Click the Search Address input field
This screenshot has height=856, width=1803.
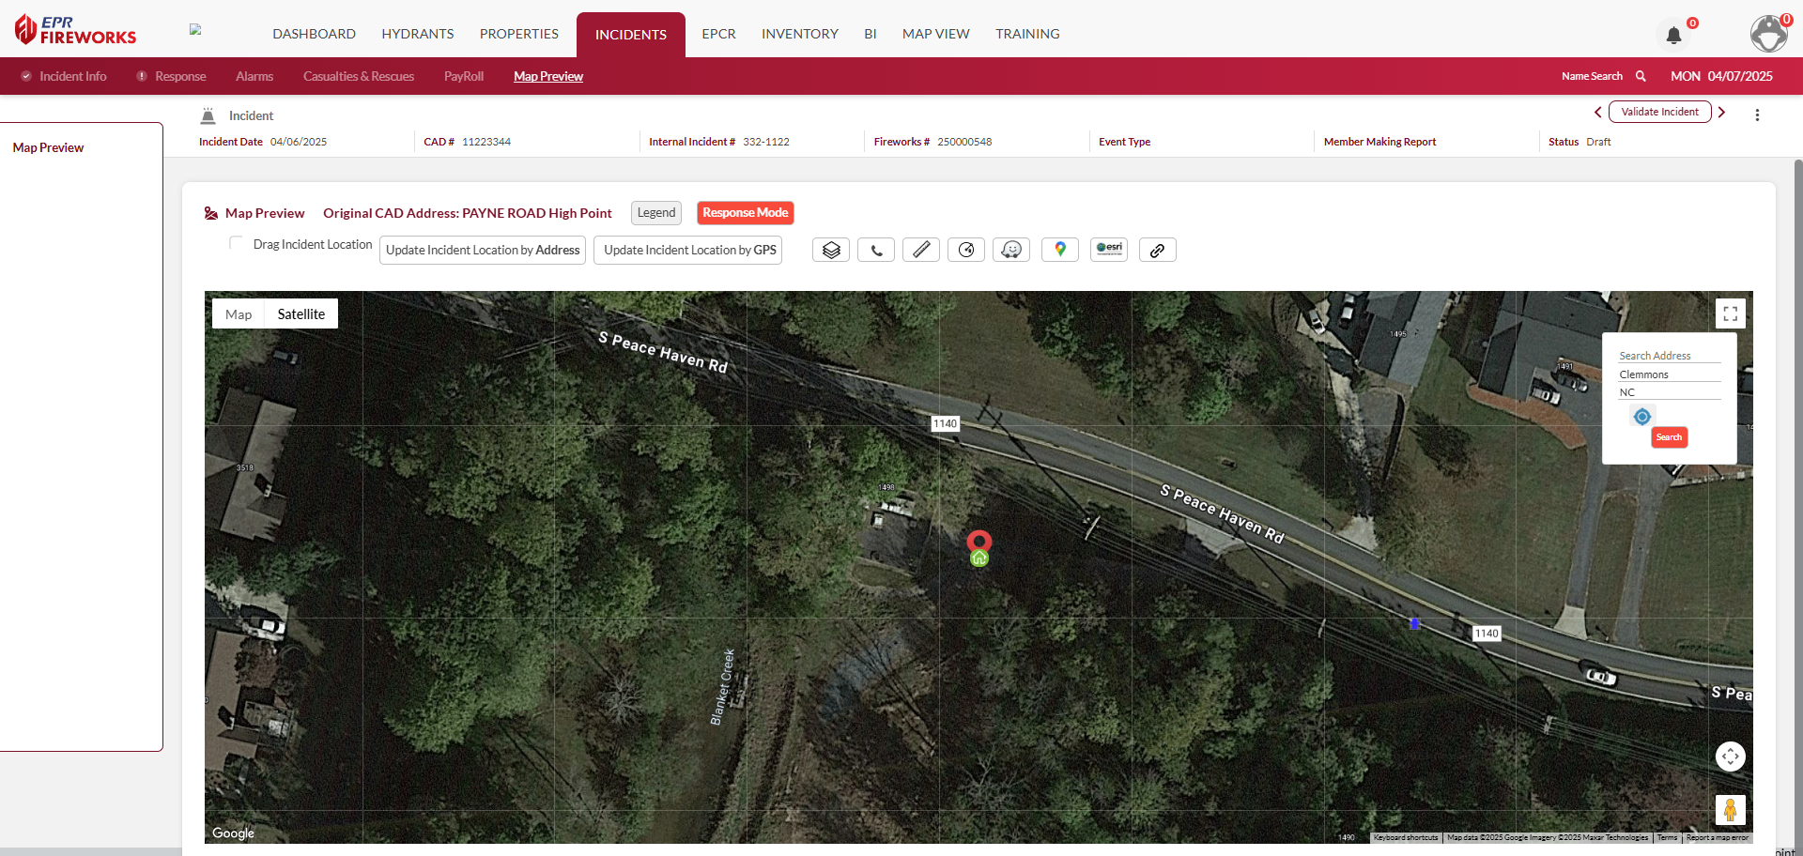click(x=1669, y=356)
